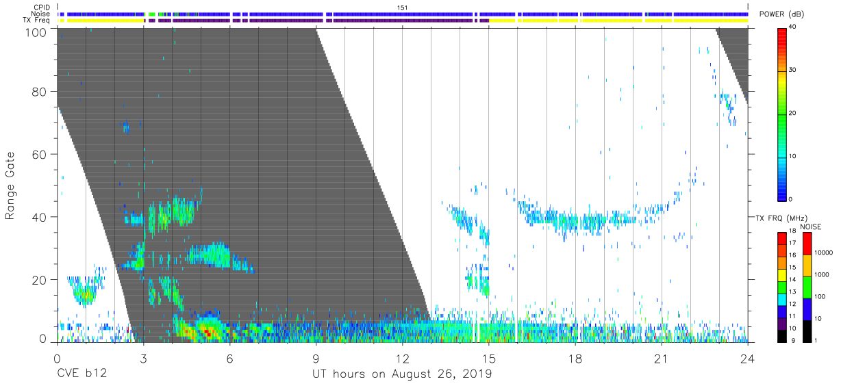Click the UT hours axis tick '12'
Image resolution: width=841 pixels, height=388 pixels.
(403, 359)
